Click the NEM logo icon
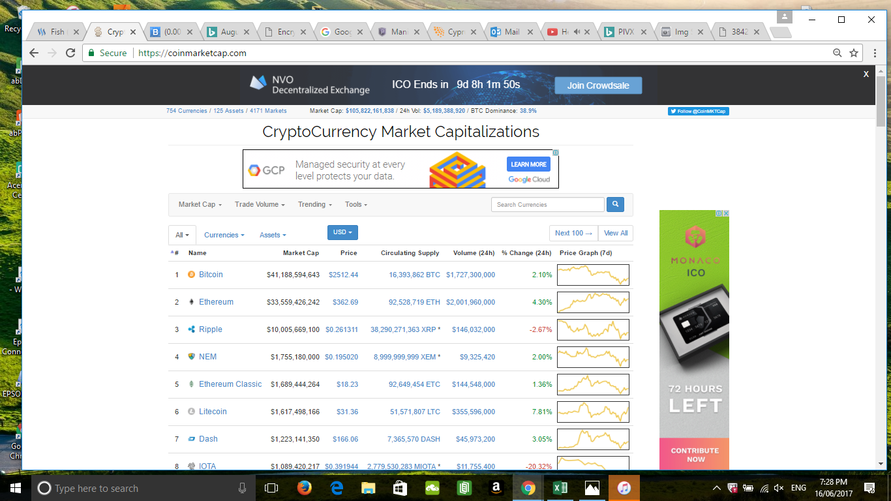The image size is (891, 501). pos(191,357)
